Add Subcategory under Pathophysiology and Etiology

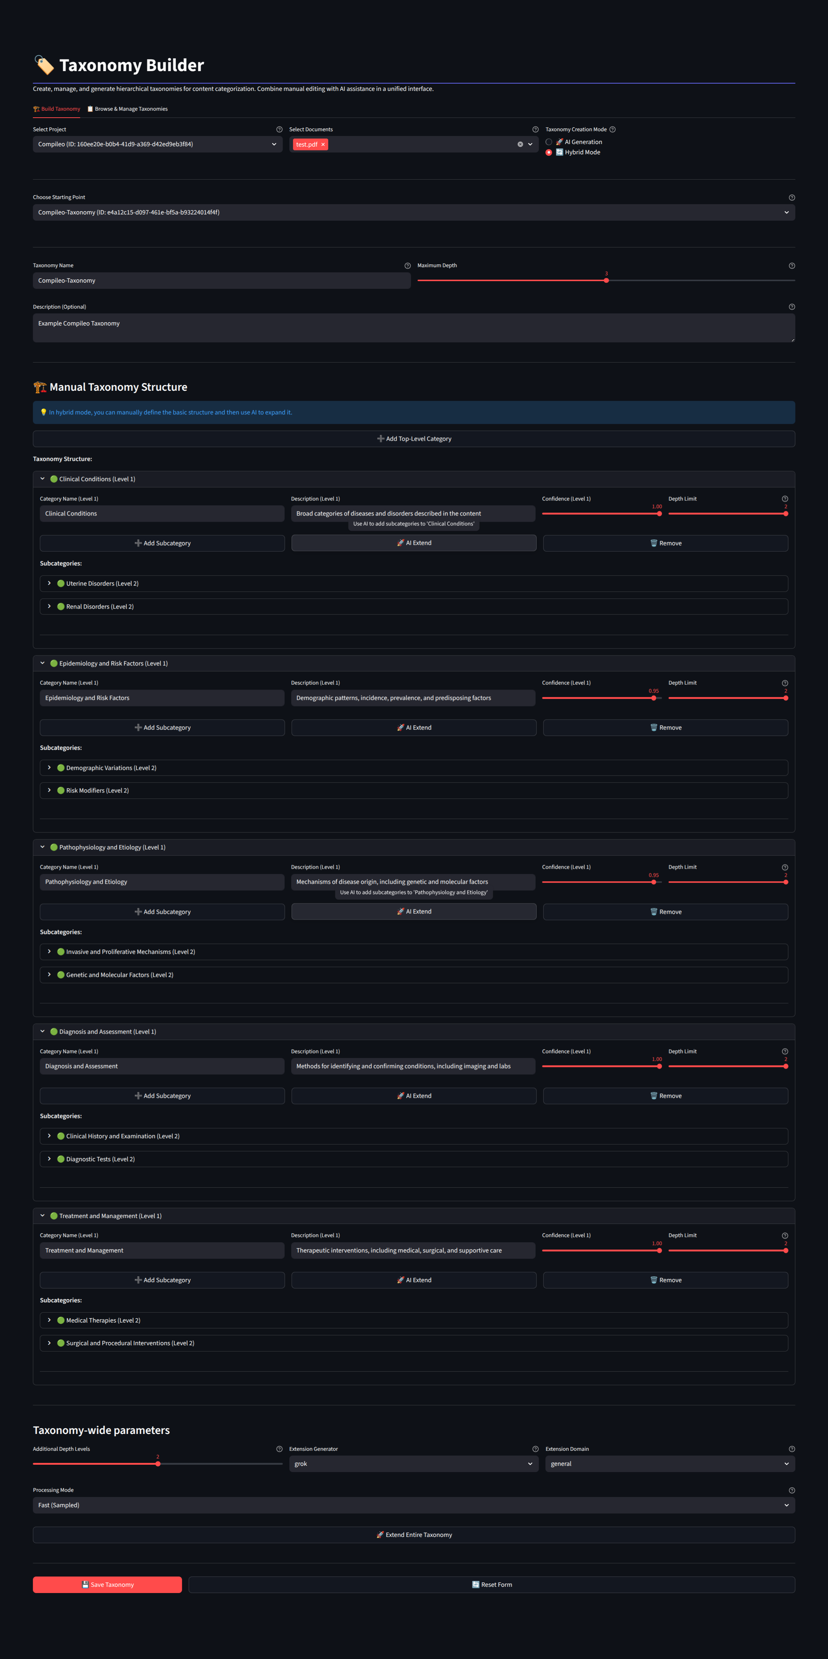(162, 912)
